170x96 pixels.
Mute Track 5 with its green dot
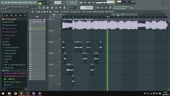(x=60, y=74)
